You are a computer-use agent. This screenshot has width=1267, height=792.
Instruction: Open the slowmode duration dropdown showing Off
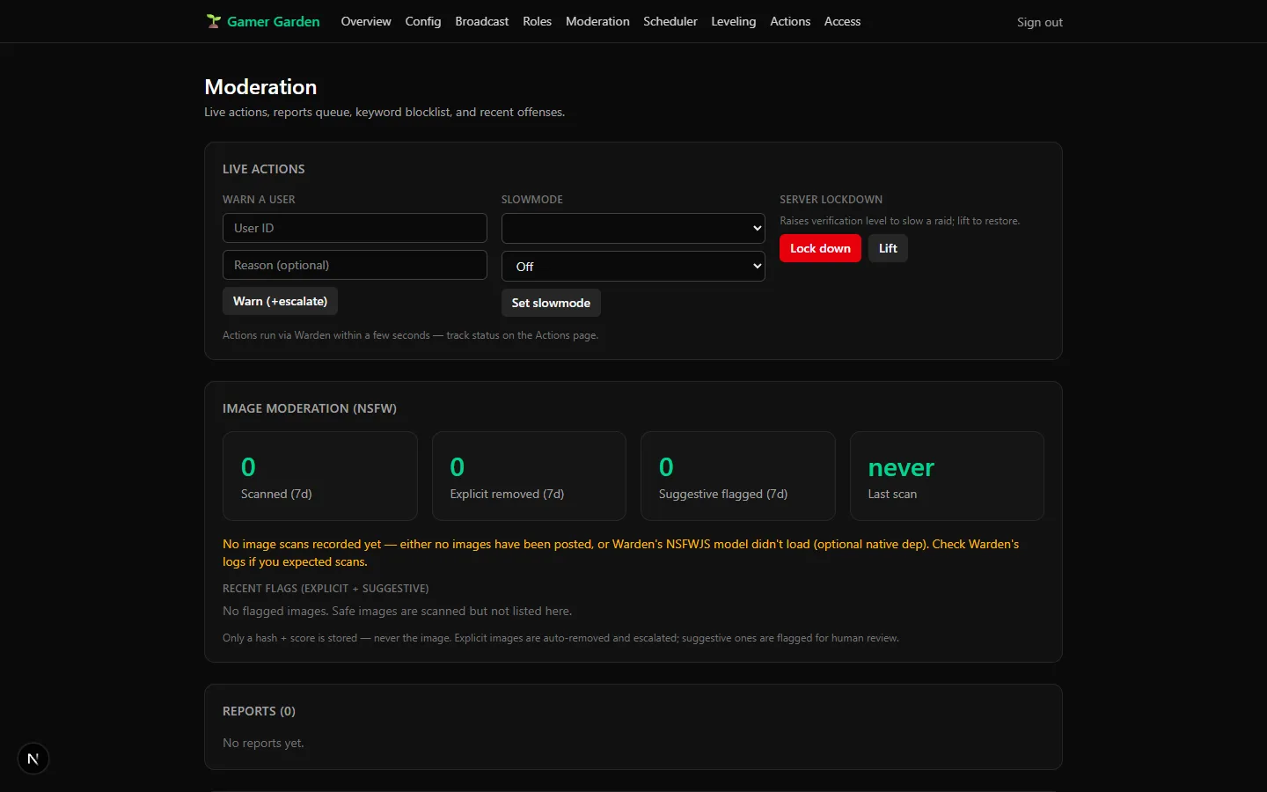pos(633,266)
